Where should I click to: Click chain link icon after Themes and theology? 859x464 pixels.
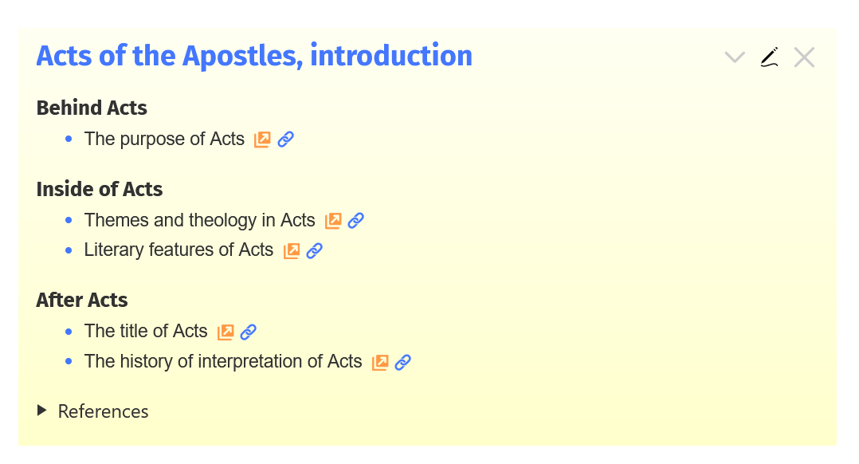[356, 221]
